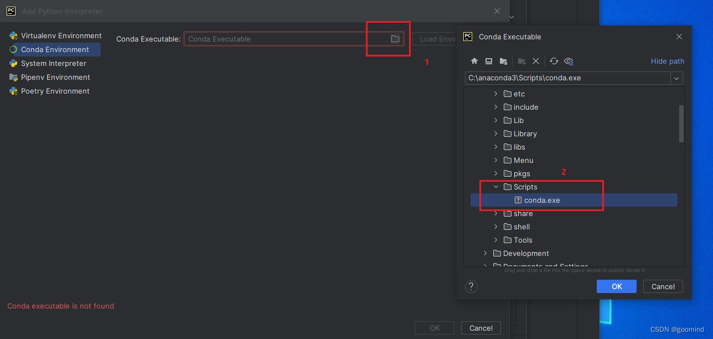713x339 pixels.
Task: Go to Home directory icon
Action: [x=474, y=61]
